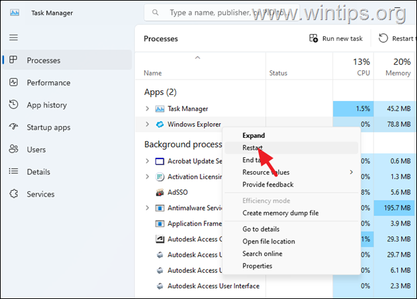Click the Autodesk Access Core icon
Image resolution: width=417 pixels, height=299 pixels.
click(160, 239)
